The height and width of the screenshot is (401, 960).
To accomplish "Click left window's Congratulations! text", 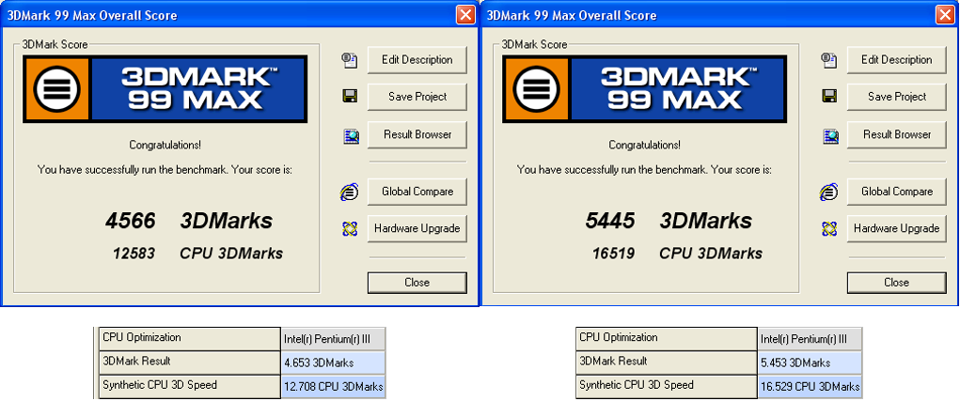I will (165, 145).
